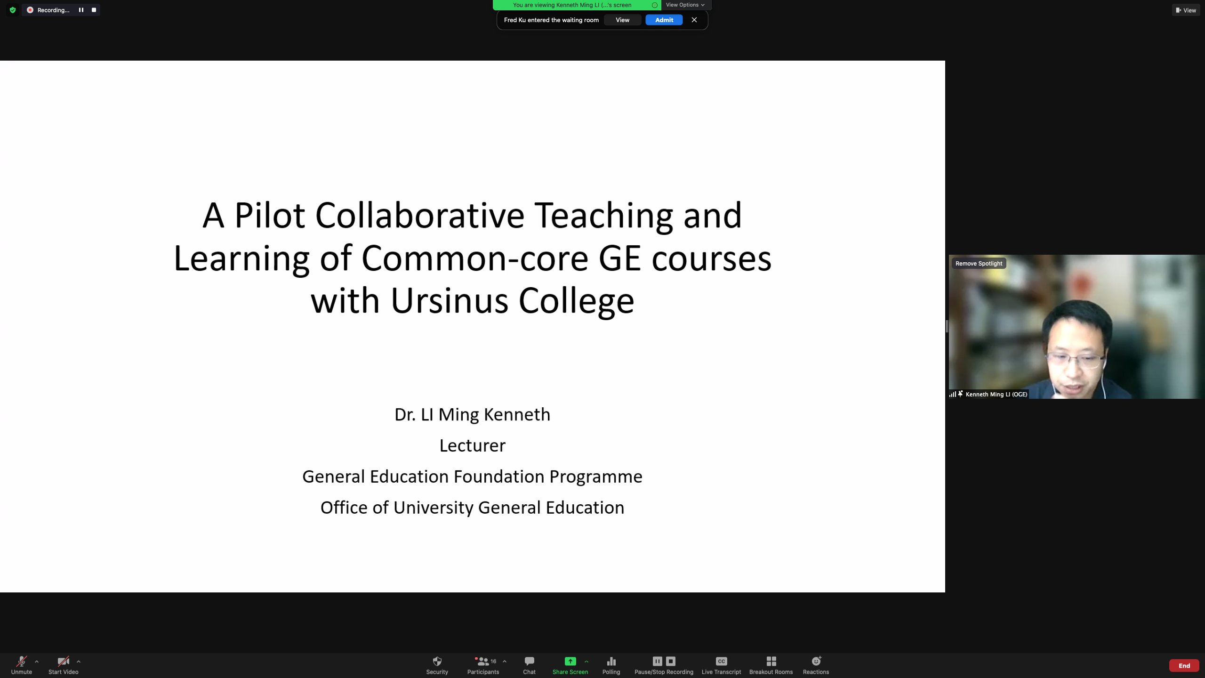Open the Chat panel
This screenshot has width=1205, height=678.
pos(529,665)
